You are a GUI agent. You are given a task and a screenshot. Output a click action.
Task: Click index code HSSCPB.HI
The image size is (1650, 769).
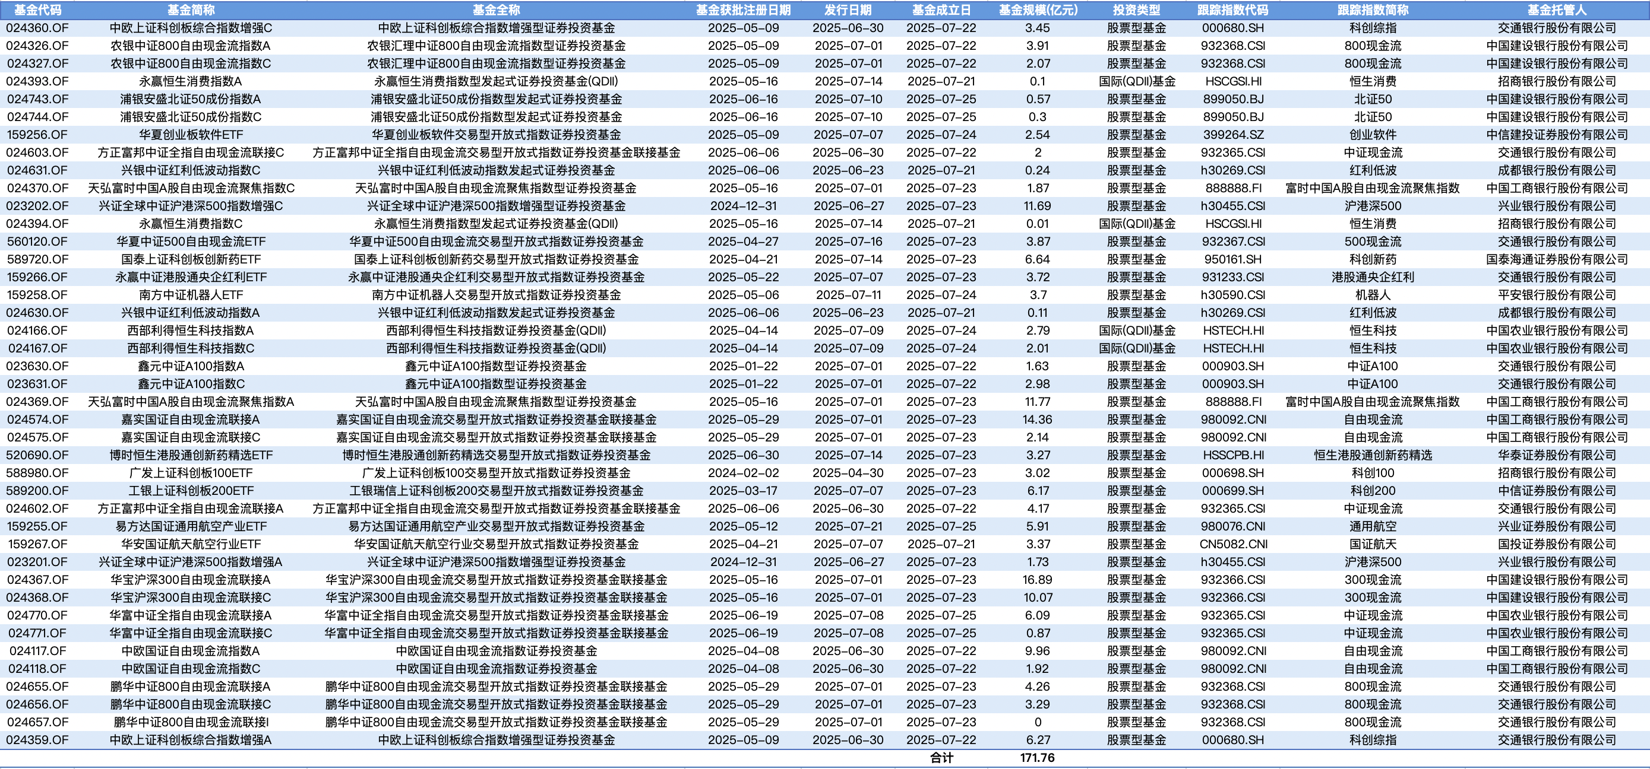point(1233,455)
